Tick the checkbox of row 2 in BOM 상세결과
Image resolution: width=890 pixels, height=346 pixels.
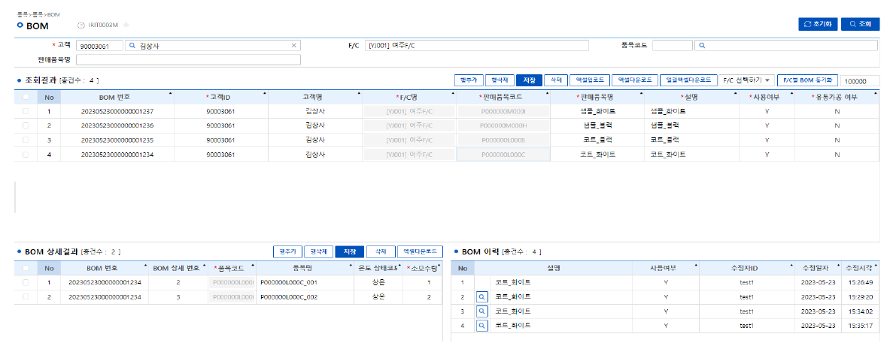26,296
